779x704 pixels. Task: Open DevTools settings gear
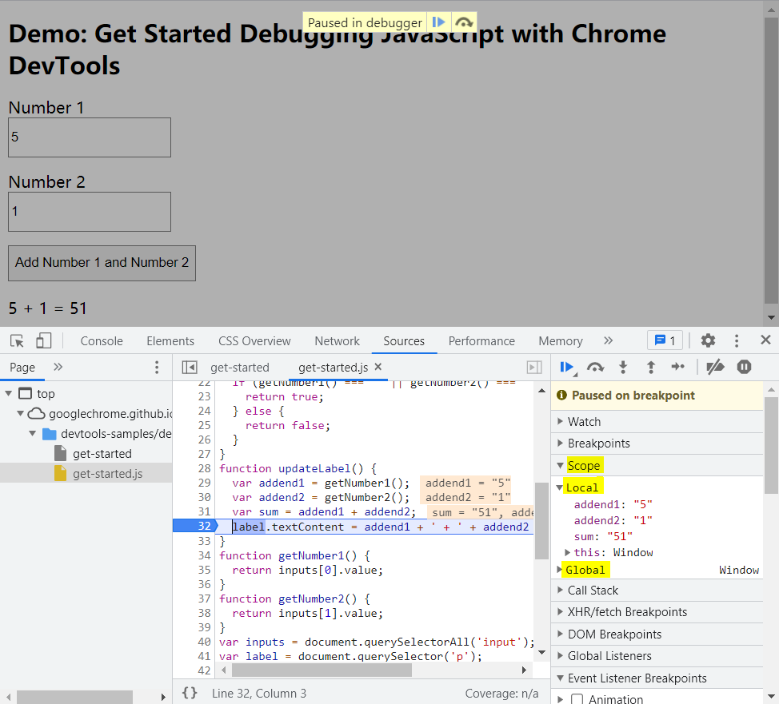708,340
